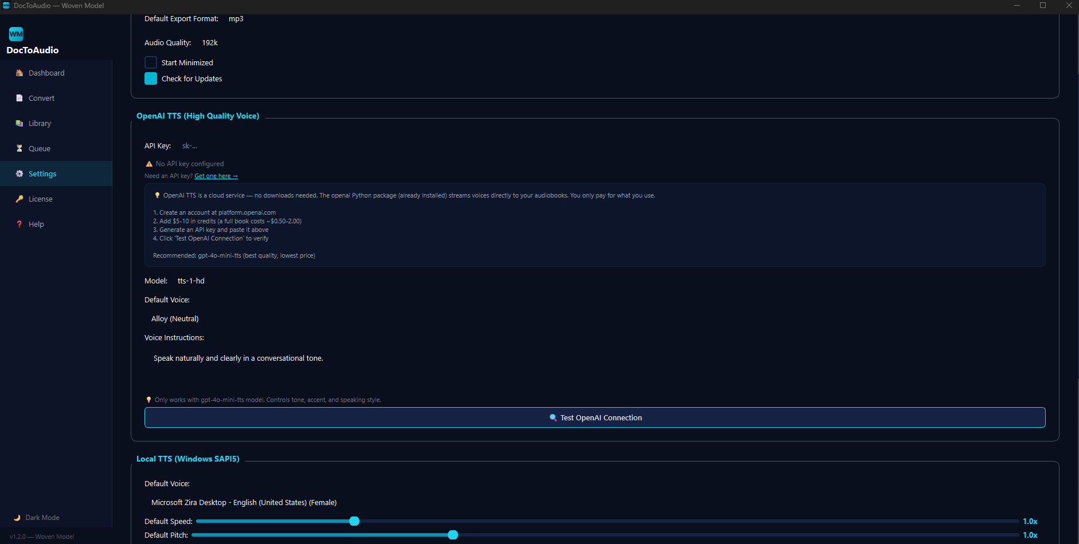This screenshot has height=544, width=1079.
Task: Click the Dark Mode moon icon
Action: pyautogui.click(x=17, y=518)
